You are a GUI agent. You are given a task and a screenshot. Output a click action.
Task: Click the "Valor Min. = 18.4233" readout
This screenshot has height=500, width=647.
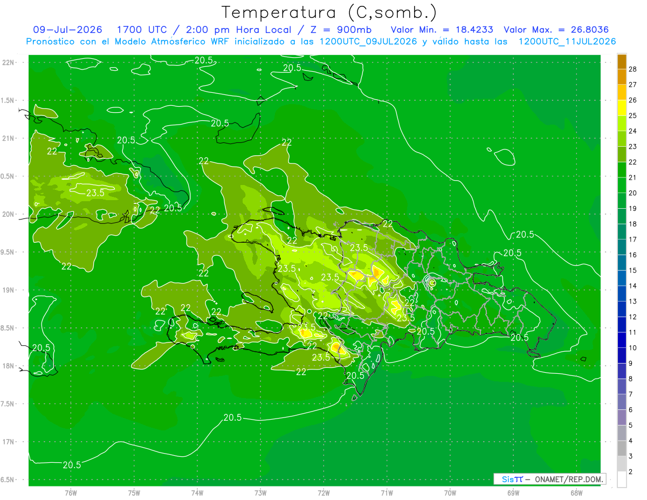(x=442, y=30)
